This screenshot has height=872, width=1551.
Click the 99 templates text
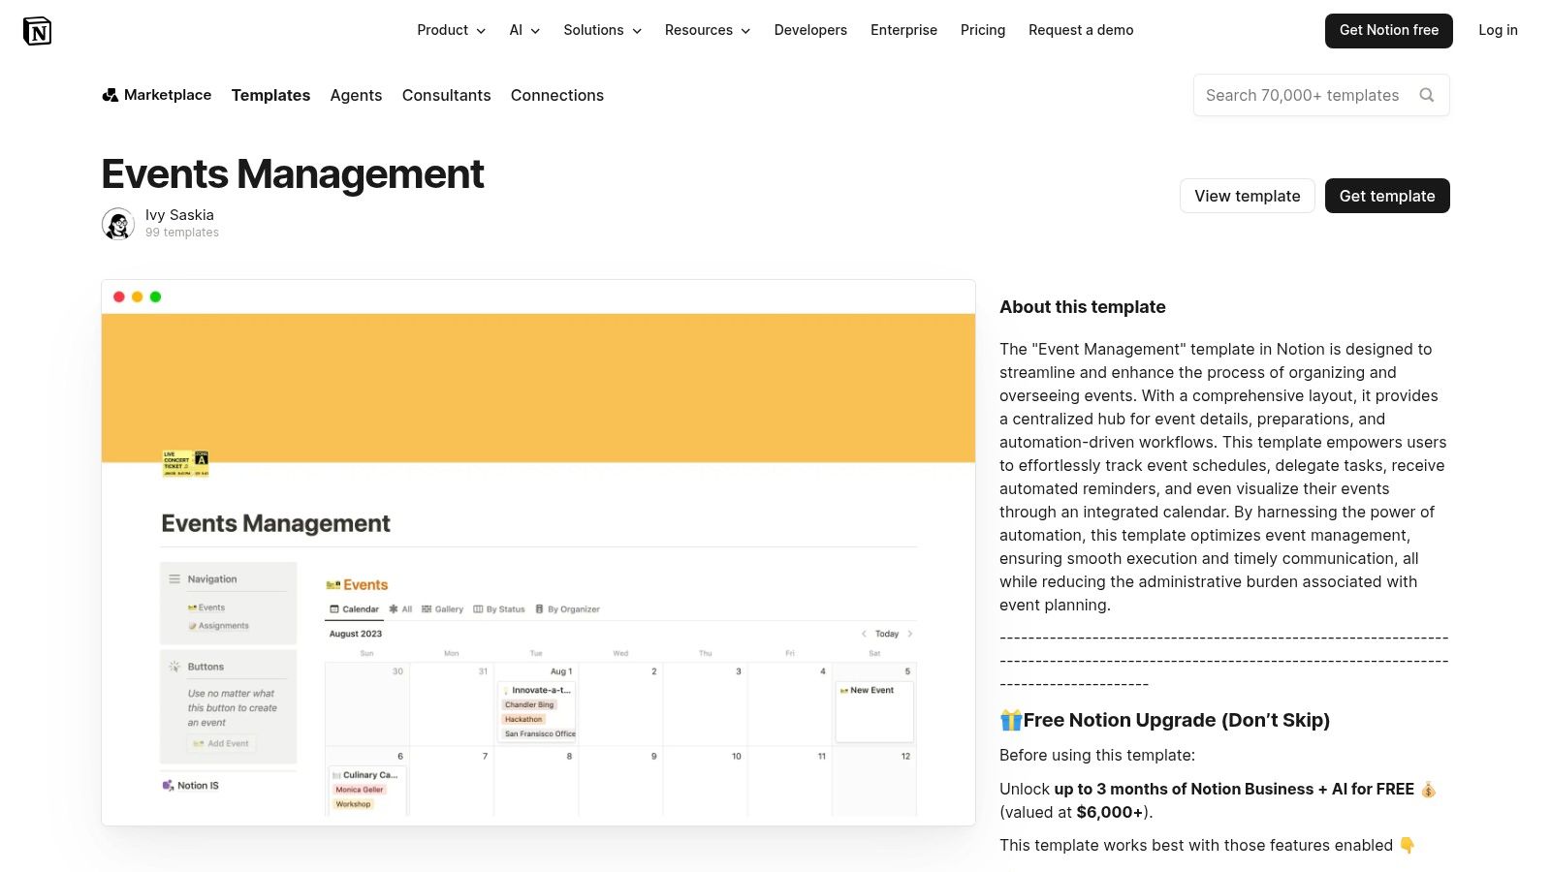click(x=182, y=233)
